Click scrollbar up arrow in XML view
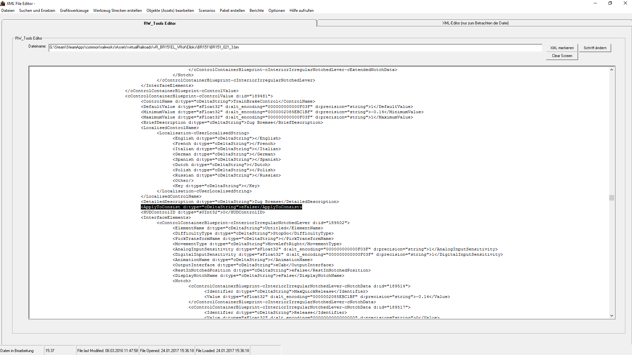Screen dimensions: 632x355 click(x=612, y=70)
